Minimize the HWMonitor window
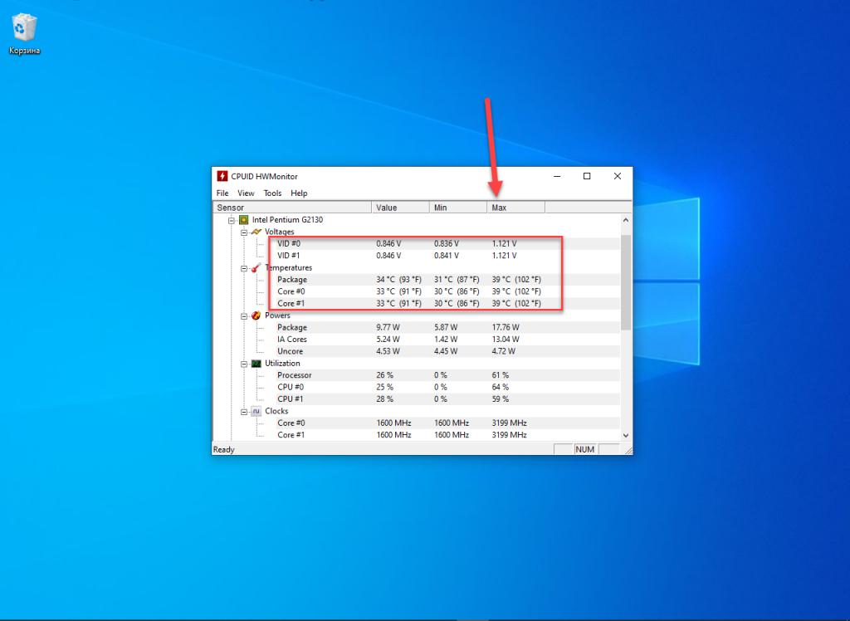 tap(557, 176)
